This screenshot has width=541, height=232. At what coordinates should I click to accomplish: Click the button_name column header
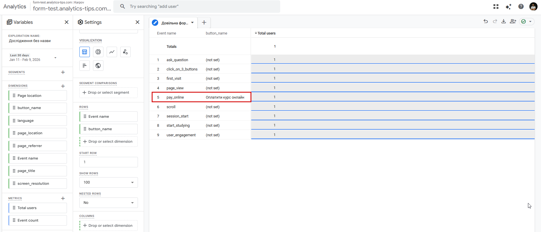(x=216, y=33)
